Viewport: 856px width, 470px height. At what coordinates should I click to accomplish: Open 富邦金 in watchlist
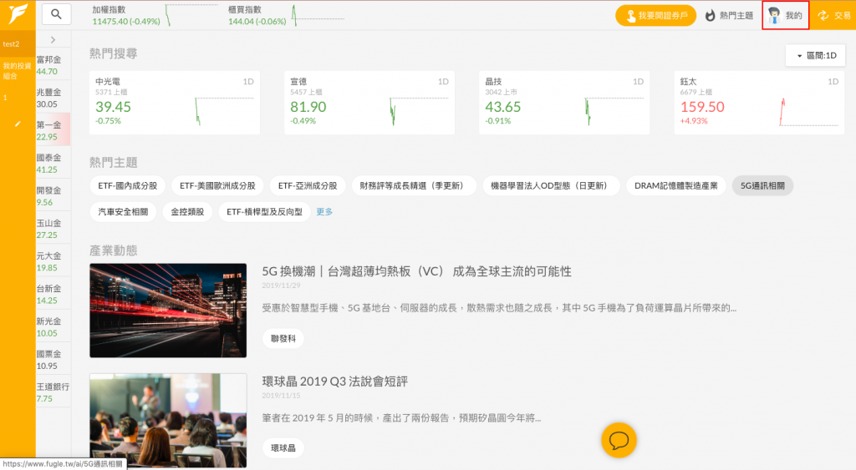[53, 65]
